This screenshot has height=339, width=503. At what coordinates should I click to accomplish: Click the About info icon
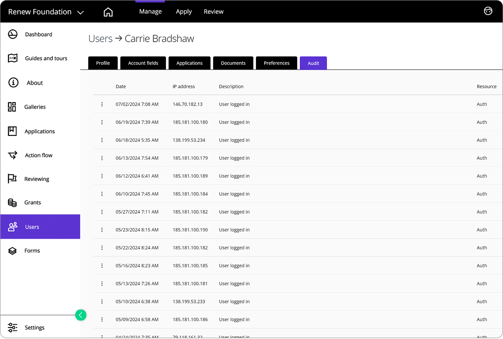coord(13,83)
